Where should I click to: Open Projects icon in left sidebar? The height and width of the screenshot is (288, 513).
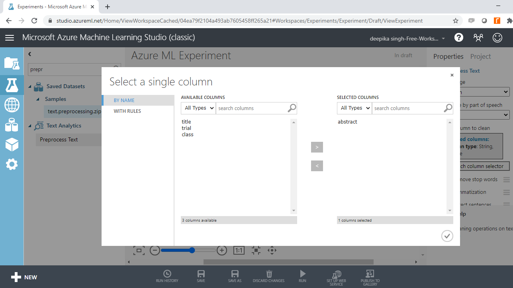point(12,63)
